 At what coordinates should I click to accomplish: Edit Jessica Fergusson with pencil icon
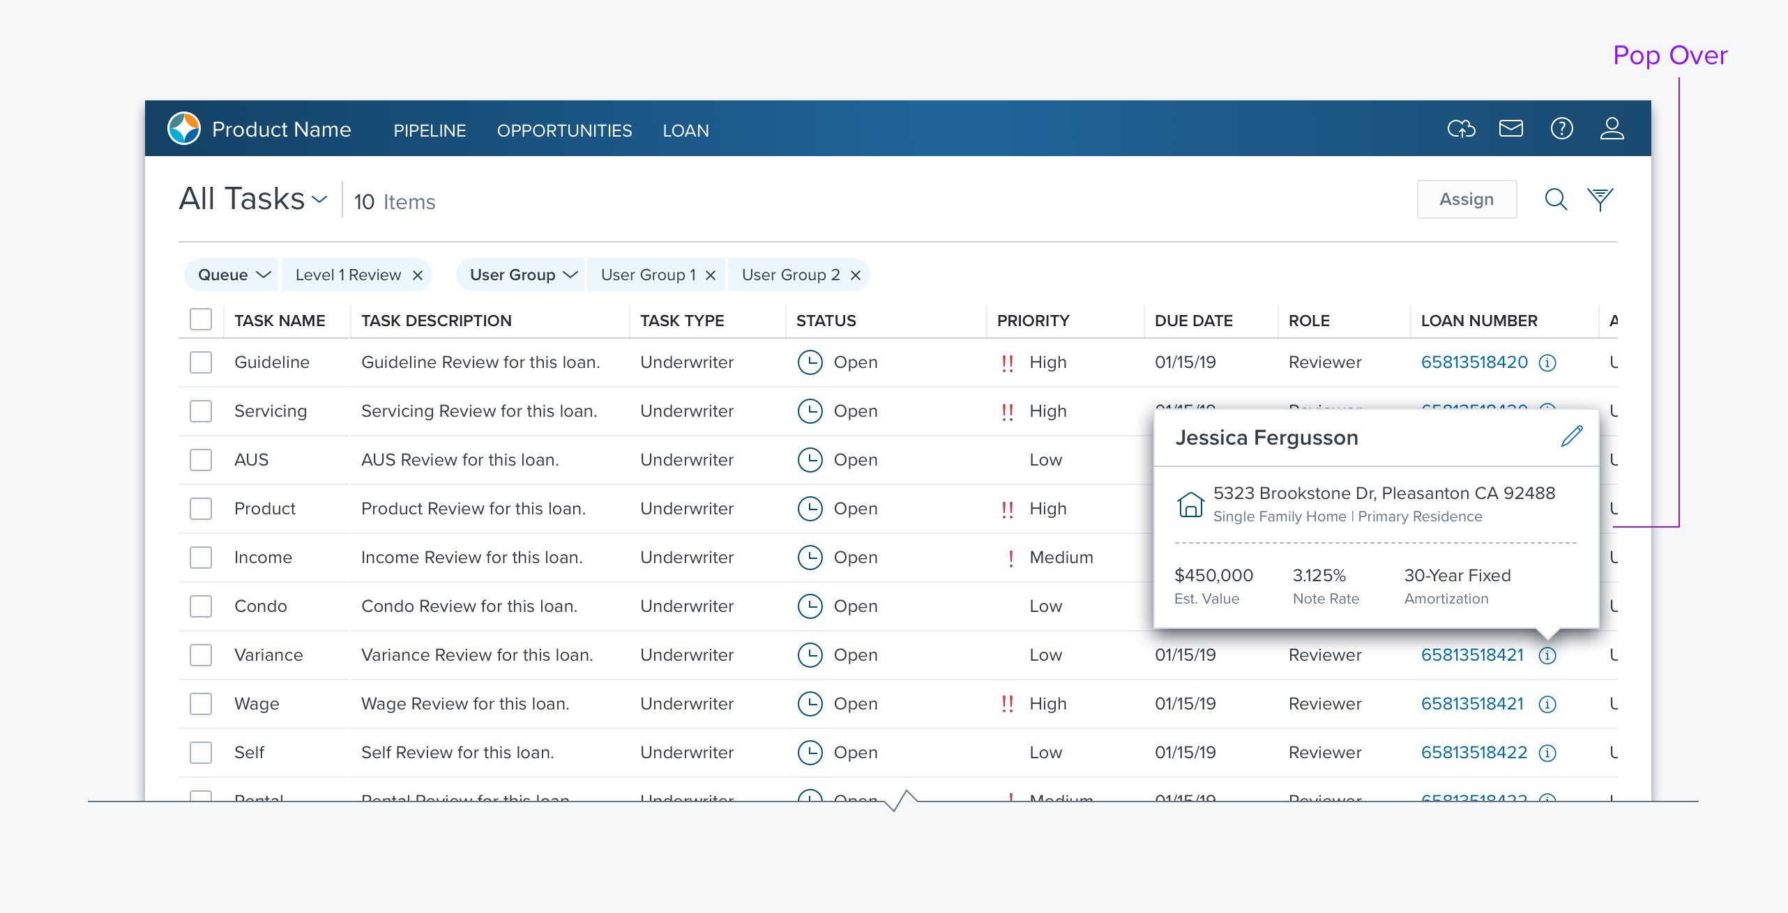tap(1572, 436)
